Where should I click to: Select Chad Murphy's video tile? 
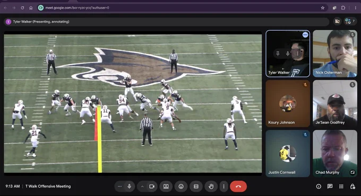point(335,154)
